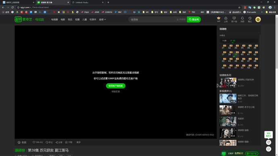Click the CANVAS bookmark
Viewport: 278px width, 156px height.
tap(107, 12)
